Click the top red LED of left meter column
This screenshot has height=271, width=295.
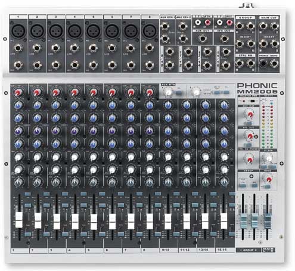(x=263, y=107)
